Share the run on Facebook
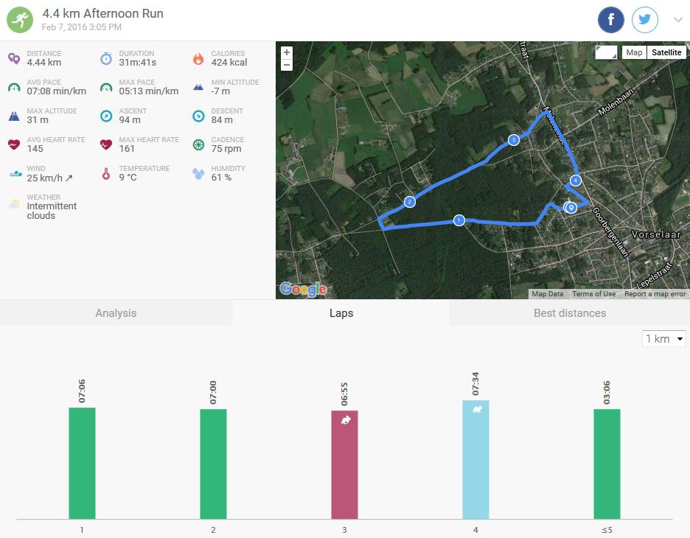 click(x=611, y=20)
